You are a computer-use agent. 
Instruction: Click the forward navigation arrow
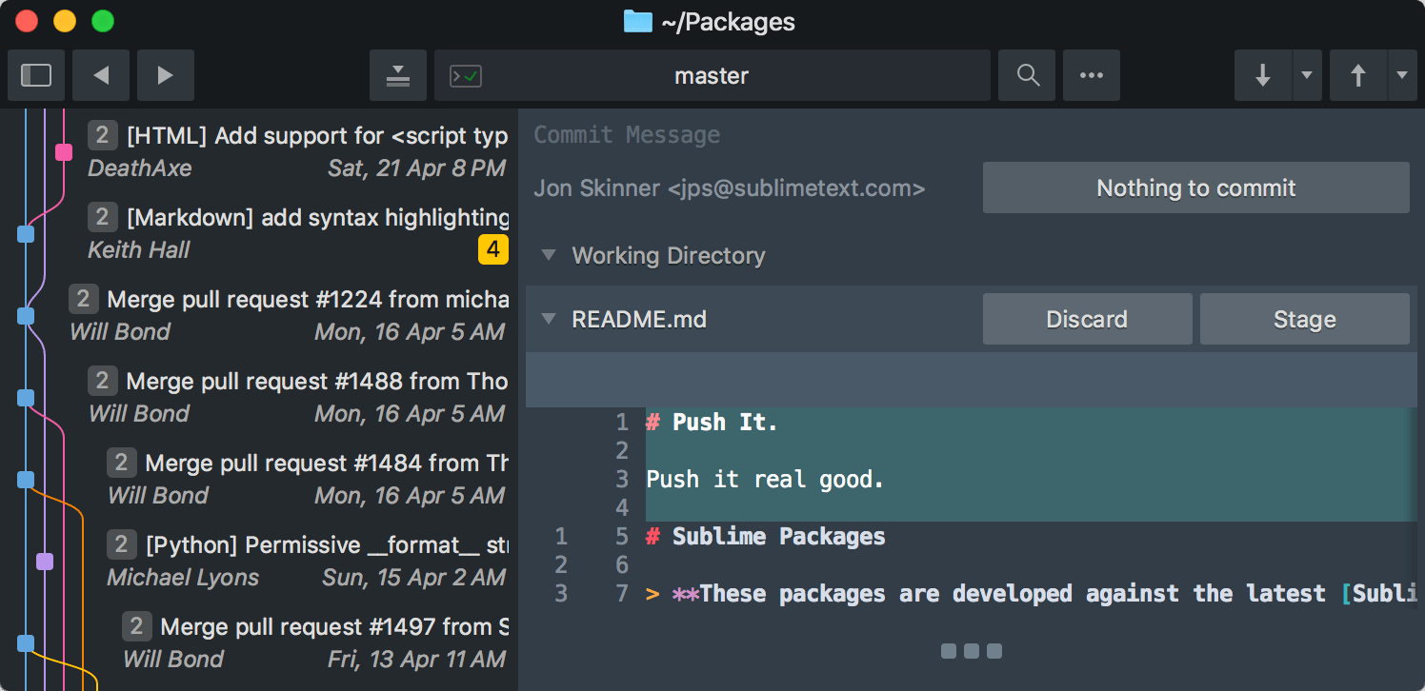click(x=165, y=75)
